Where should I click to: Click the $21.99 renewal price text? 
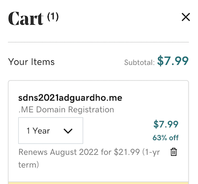pyautogui.click(x=127, y=152)
